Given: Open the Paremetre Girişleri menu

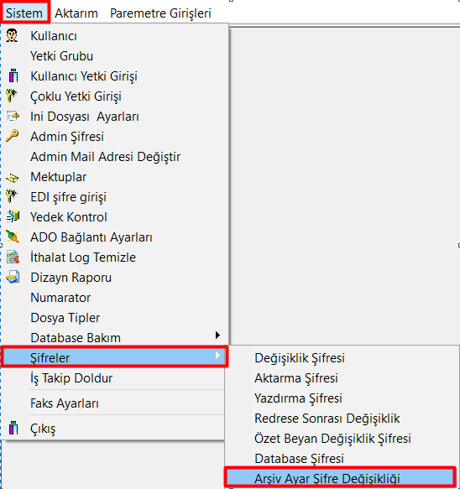Looking at the screenshot, I should coord(160,13).
